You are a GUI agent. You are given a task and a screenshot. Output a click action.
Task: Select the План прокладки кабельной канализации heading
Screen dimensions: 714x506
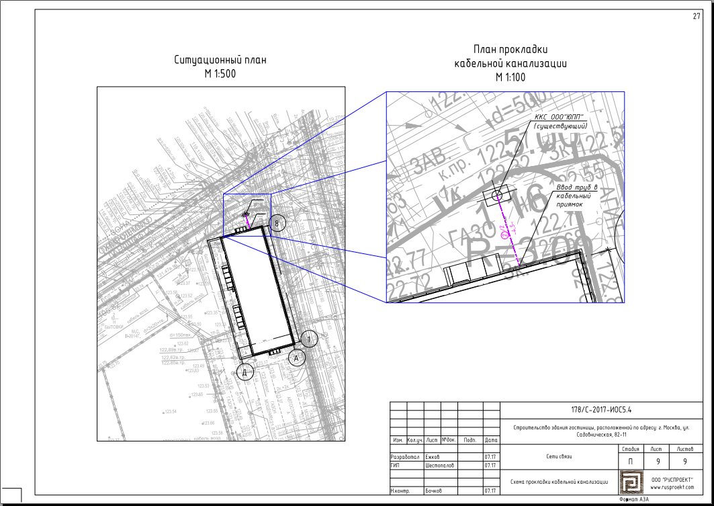[x=510, y=63]
